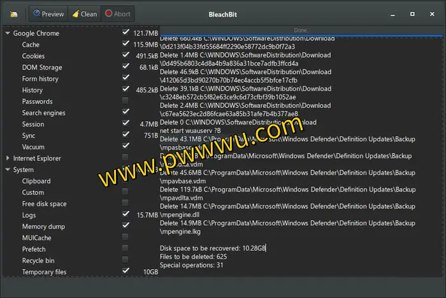Select the Memory dump row
Viewport: 446px width, 298px height.
[x=43, y=227]
